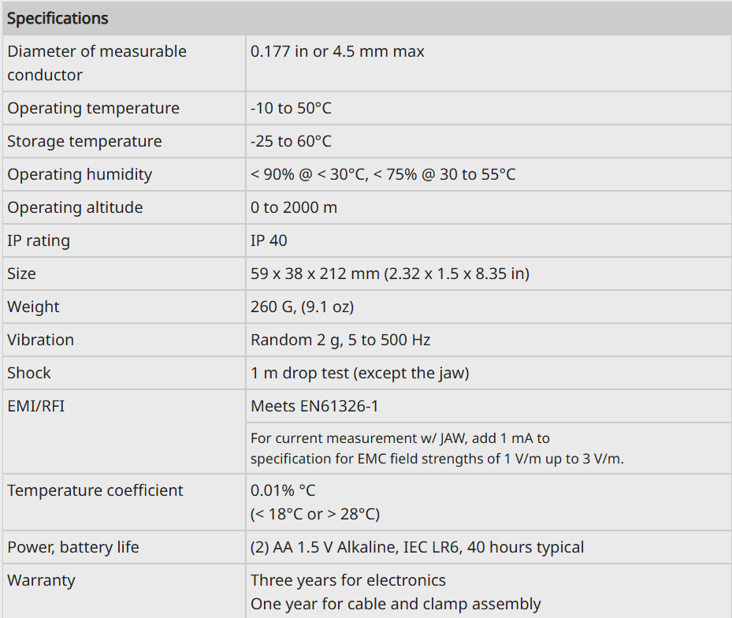Click the -25 to 60°C storage value

pyautogui.click(x=291, y=142)
